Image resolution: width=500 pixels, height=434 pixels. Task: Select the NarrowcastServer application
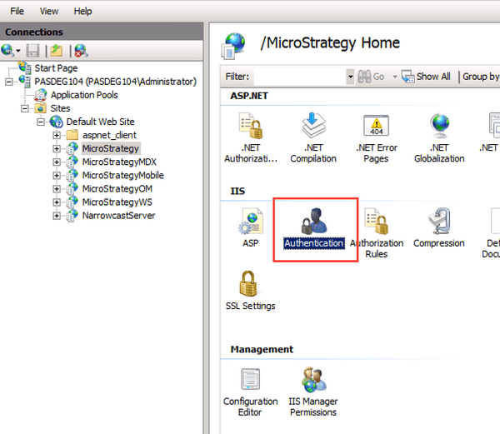118,216
